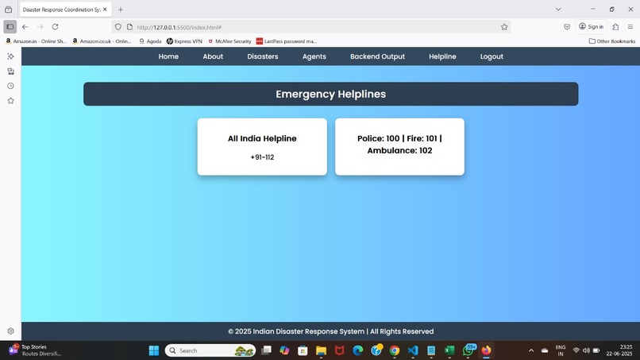This screenshot has height=360, width=640.
Task: Click the site information page icon
Action: point(129,27)
